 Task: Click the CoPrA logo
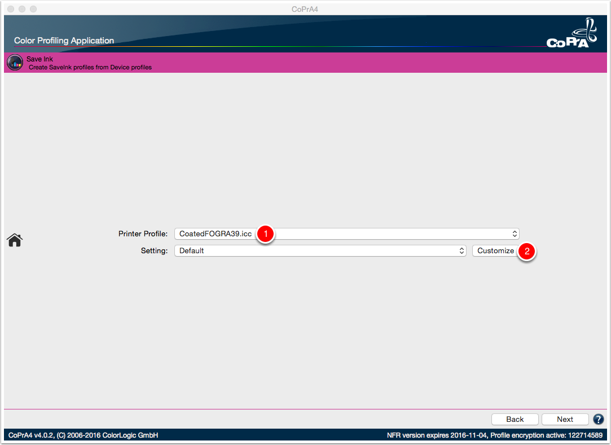tap(572, 33)
